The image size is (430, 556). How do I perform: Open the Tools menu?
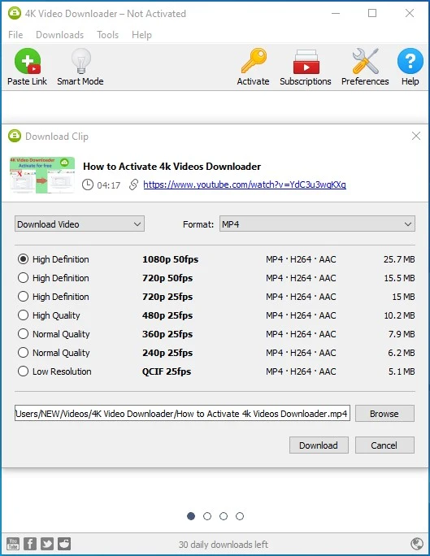108,35
